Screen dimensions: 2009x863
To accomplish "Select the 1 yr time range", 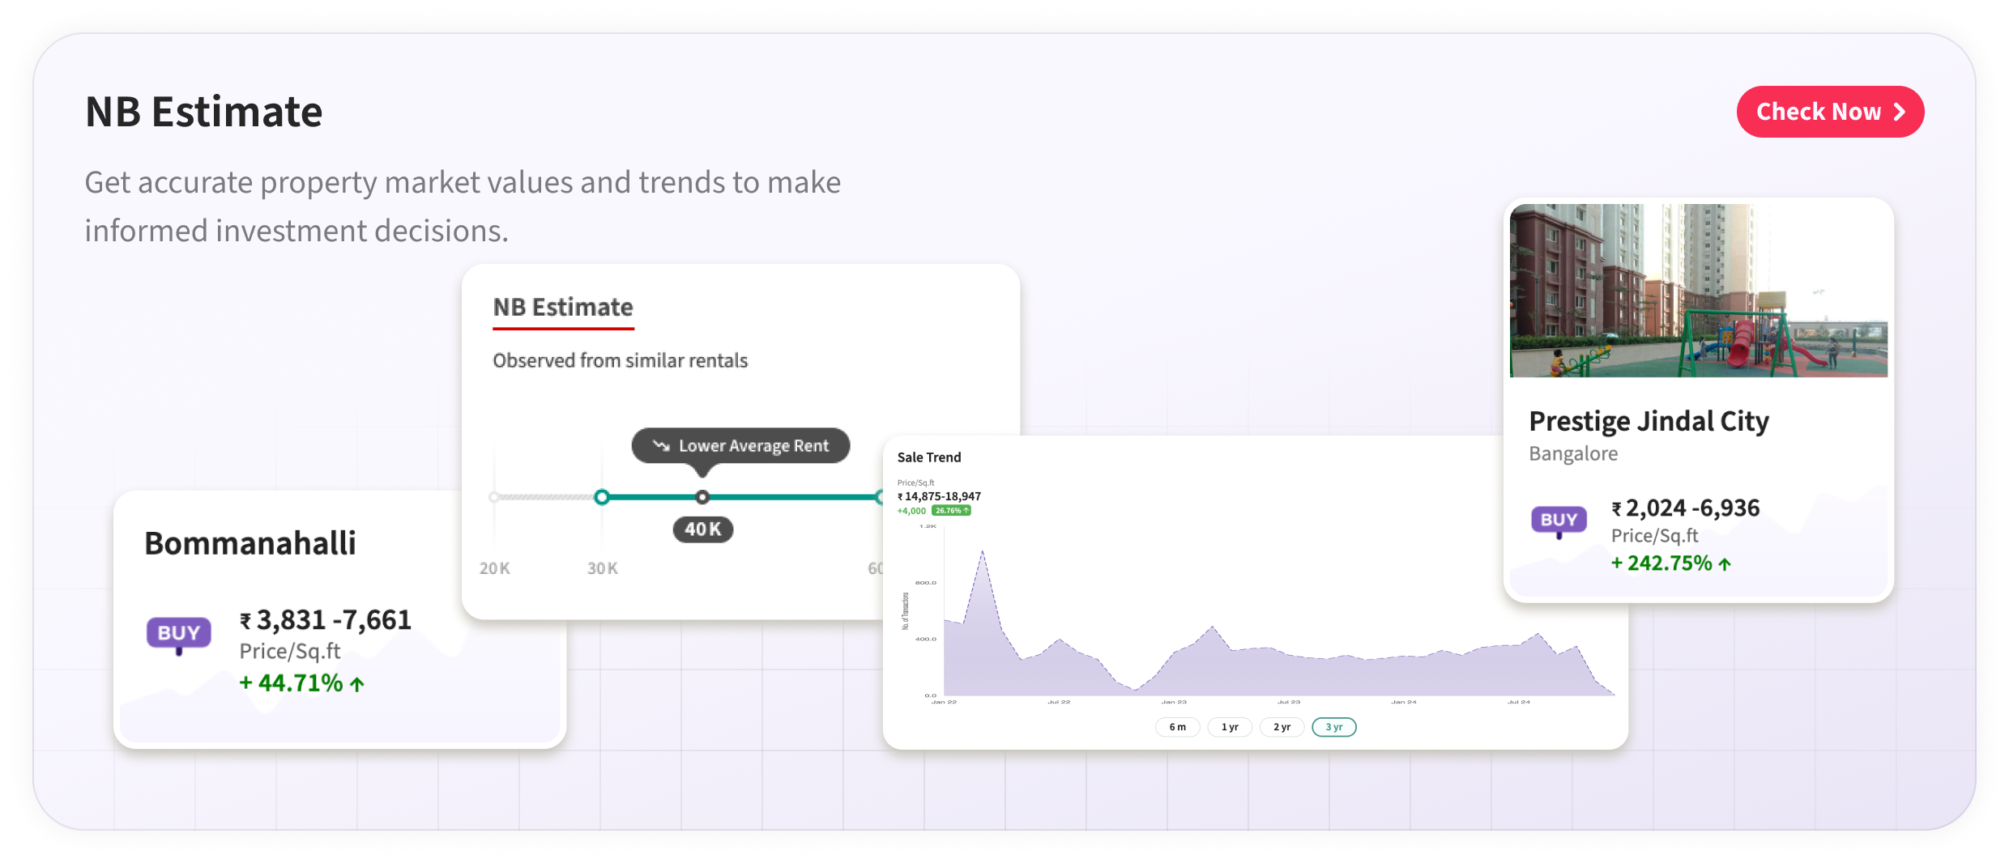I will pyautogui.click(x=1230, y=727).
